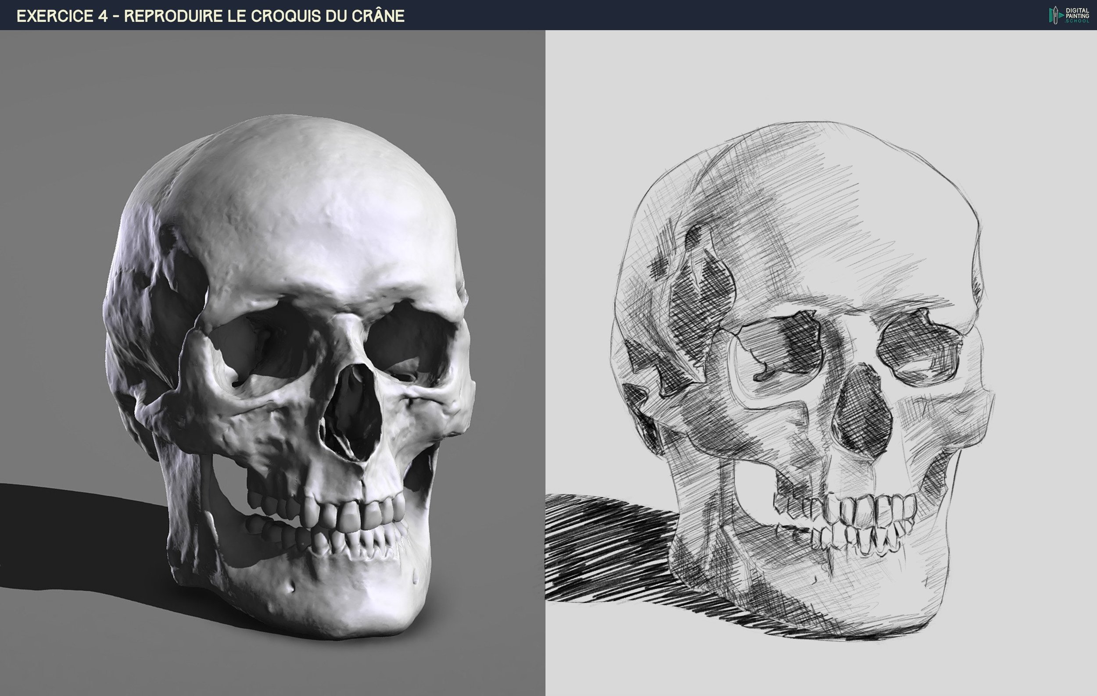Click the dark navy header bar
This screenshot has width=1097, height=696.
point(683,15)
